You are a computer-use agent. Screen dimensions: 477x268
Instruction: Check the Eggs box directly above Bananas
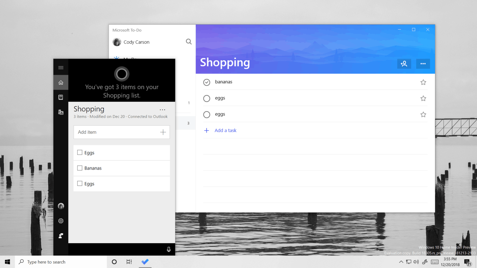(x=80, y=152)
